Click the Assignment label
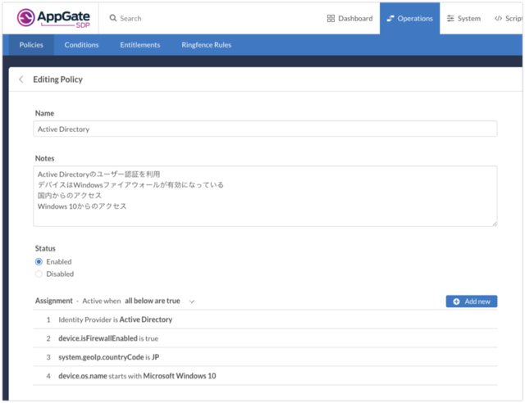The width and height of the screenshot is (525, 403). click(54, 301)
